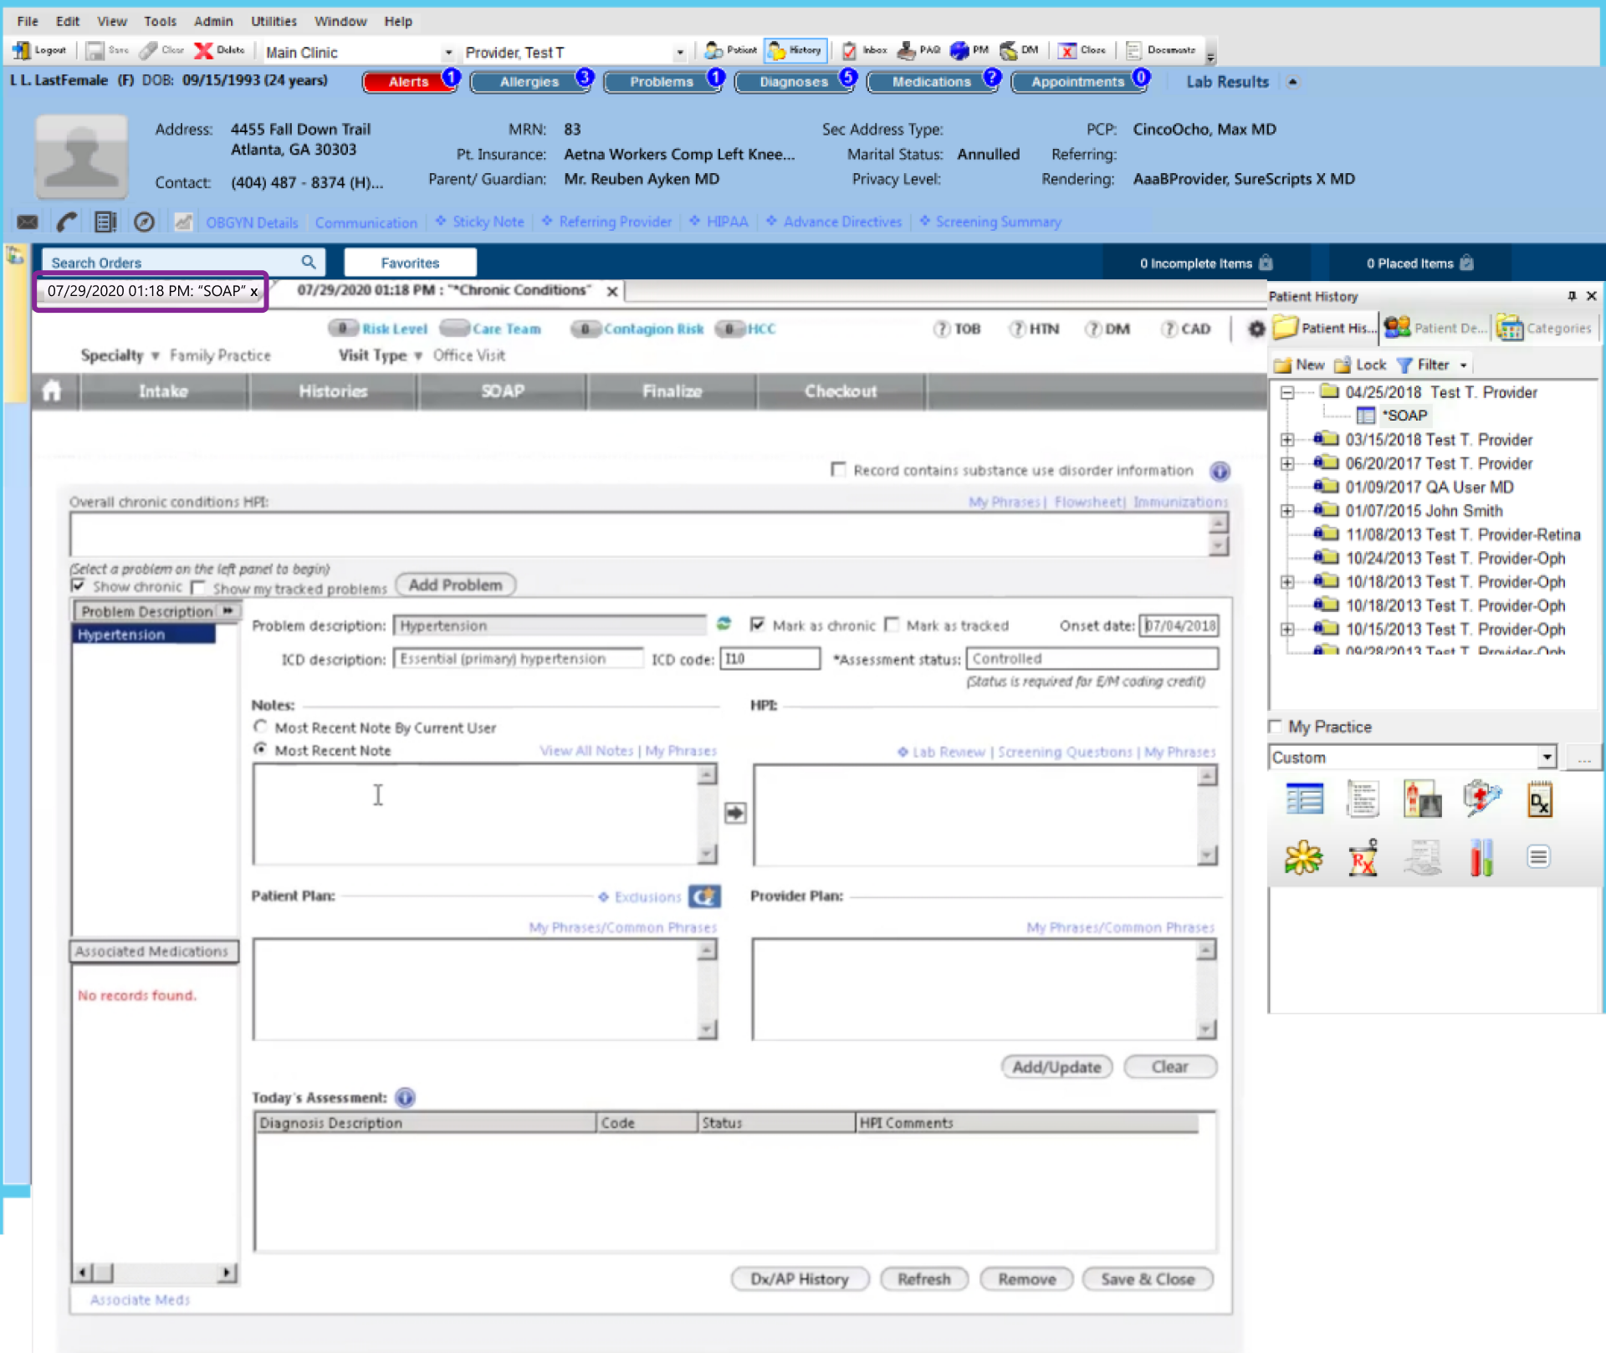Enable Mark as tracked checkbox
The height and width of the screenshot is (1353, 1606).
(x=892, y=625)
